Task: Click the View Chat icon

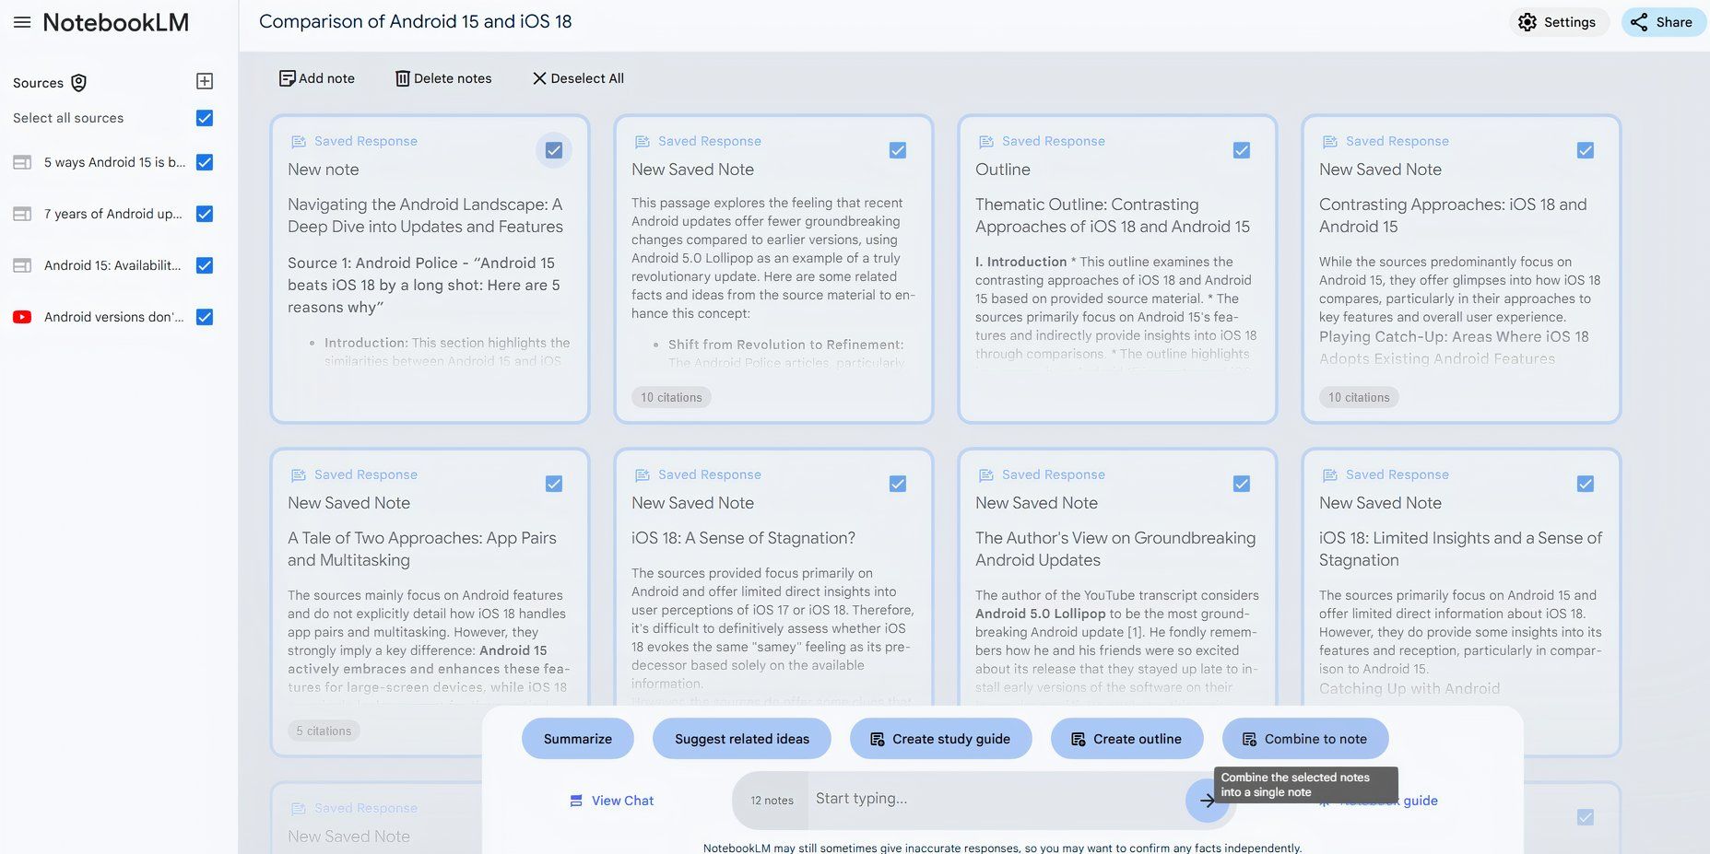Action: [576, 801]
